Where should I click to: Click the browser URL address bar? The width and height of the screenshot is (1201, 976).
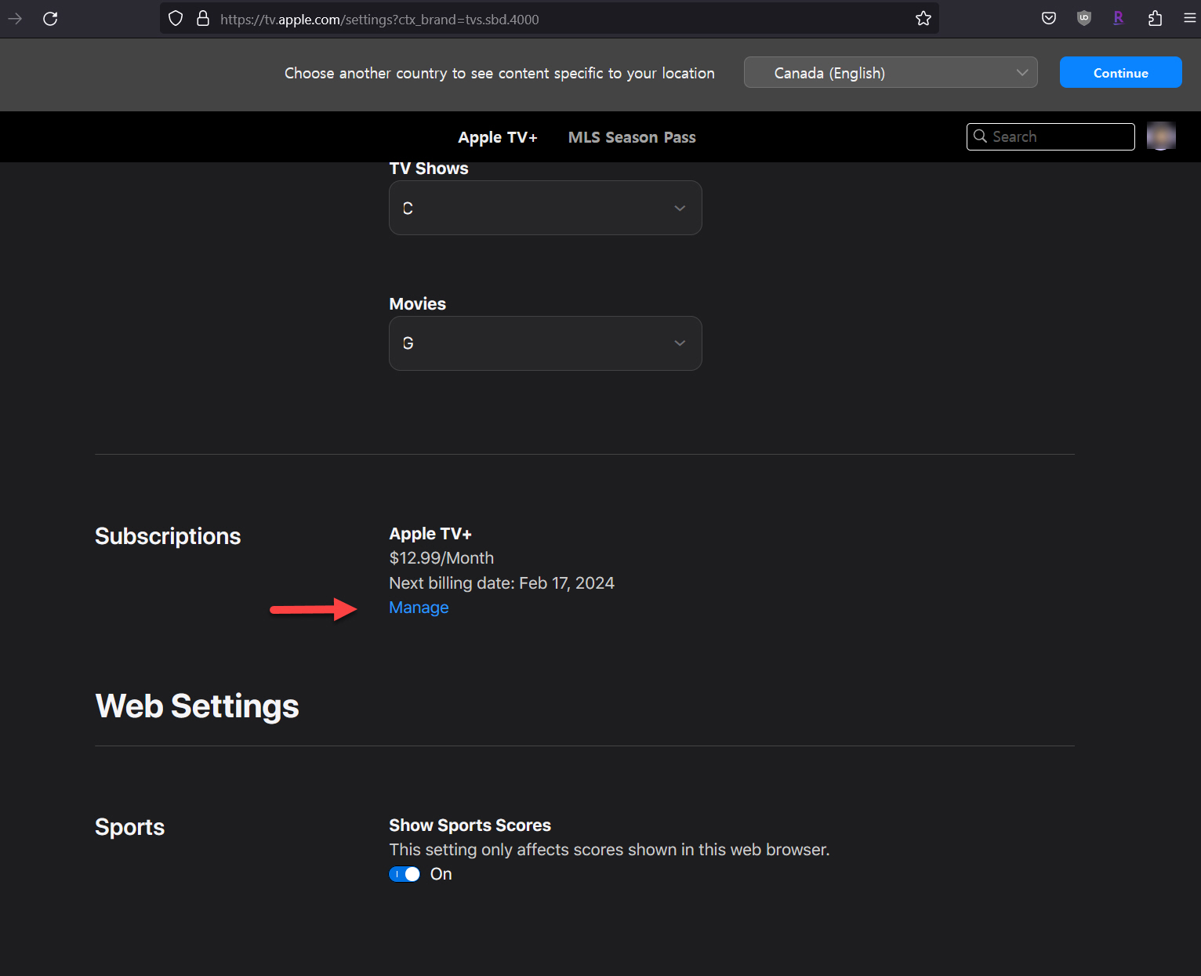coord(549,19)
